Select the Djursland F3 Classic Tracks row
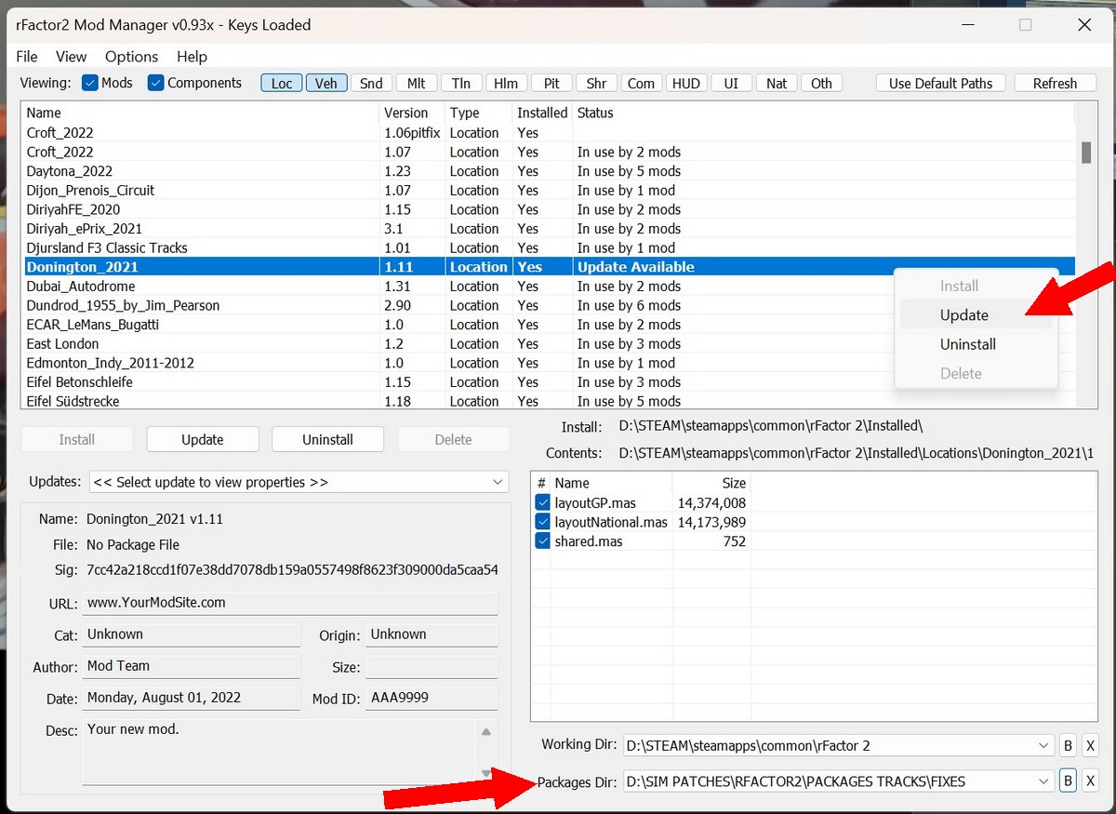This screenshot has height=814, width=1116. (x=549, y=248)
